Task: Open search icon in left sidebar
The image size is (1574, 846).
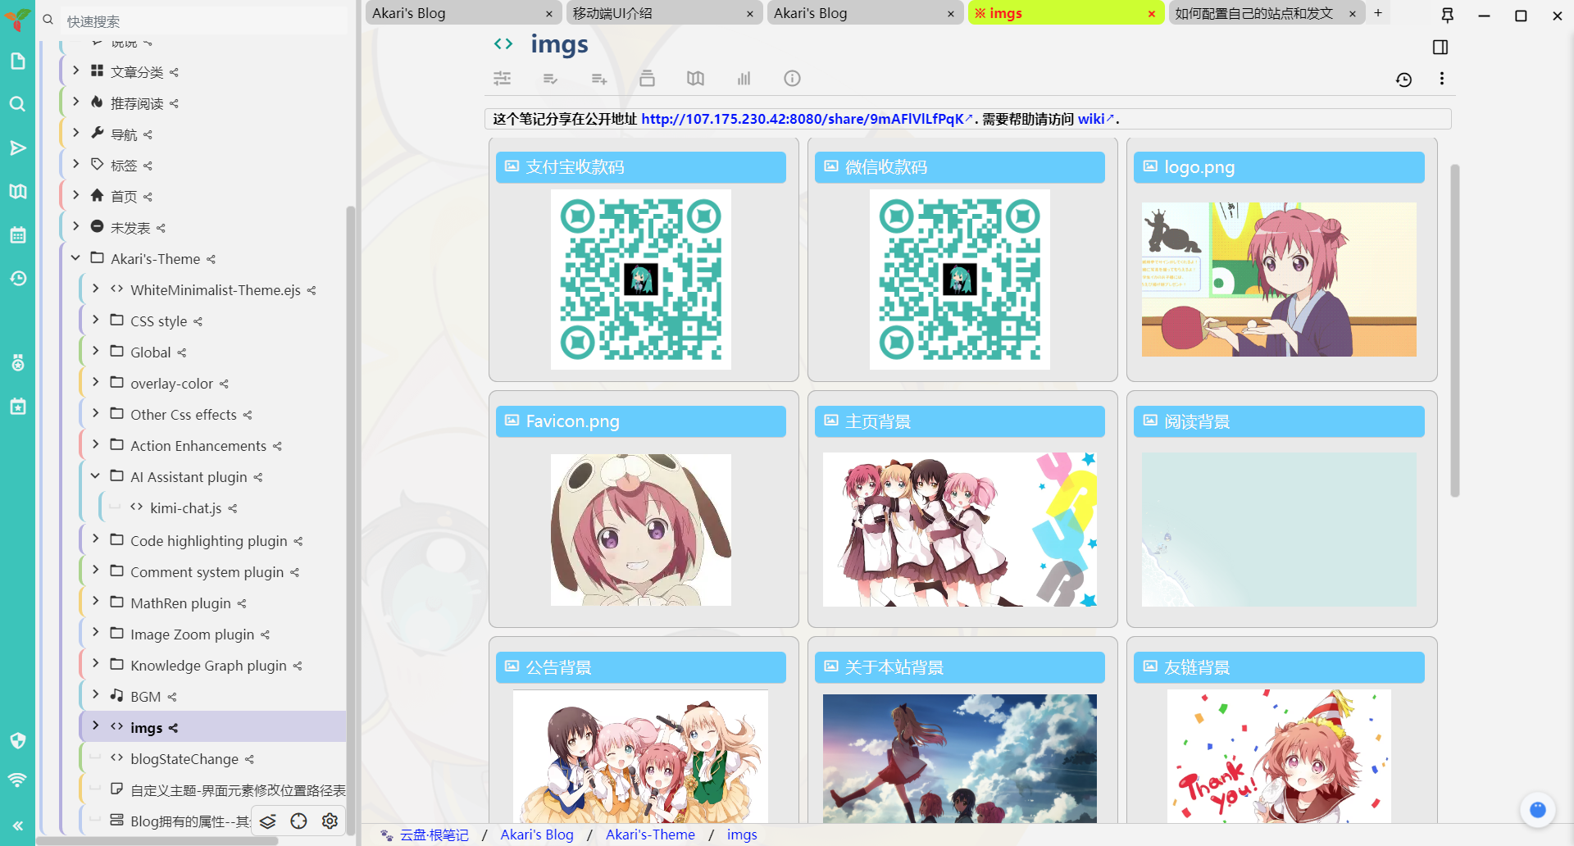Action: coord(18,104)
